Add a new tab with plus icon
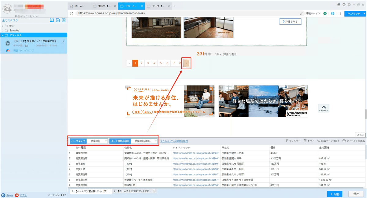367x198 pixels. (x=174, y=6)
